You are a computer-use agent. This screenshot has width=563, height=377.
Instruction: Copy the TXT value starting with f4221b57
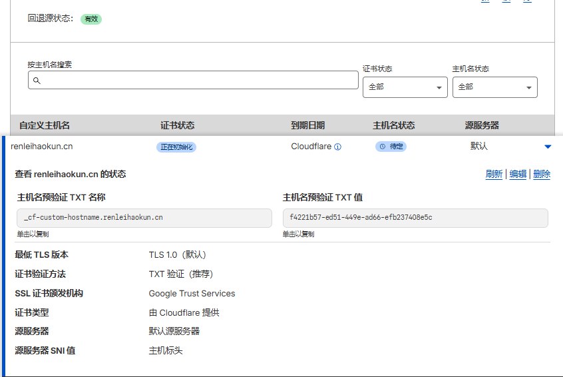[x=415, y=218]
